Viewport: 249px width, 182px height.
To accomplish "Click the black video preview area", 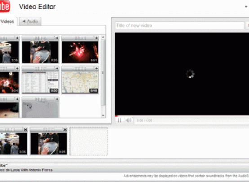I will pyautogui.click(x=182, y=74).
